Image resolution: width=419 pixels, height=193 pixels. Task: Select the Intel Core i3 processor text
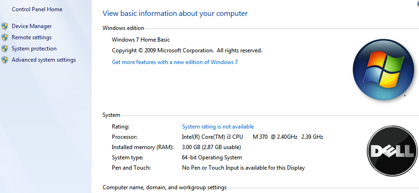[x=252, y=137]
